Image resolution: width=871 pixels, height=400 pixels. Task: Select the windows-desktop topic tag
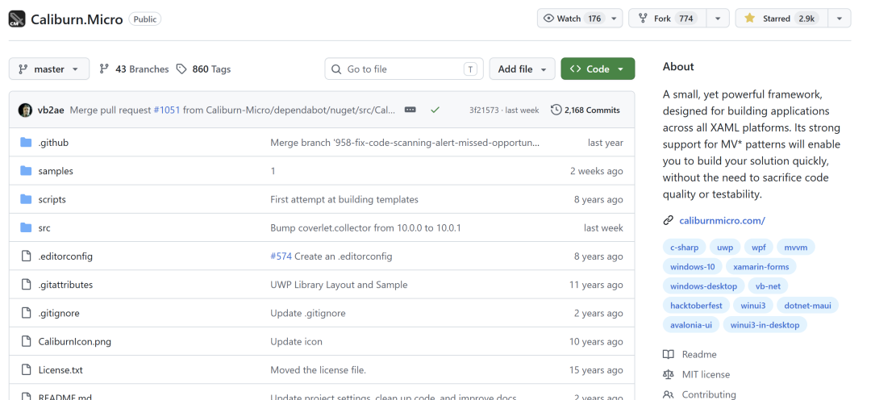coord(704,286)
